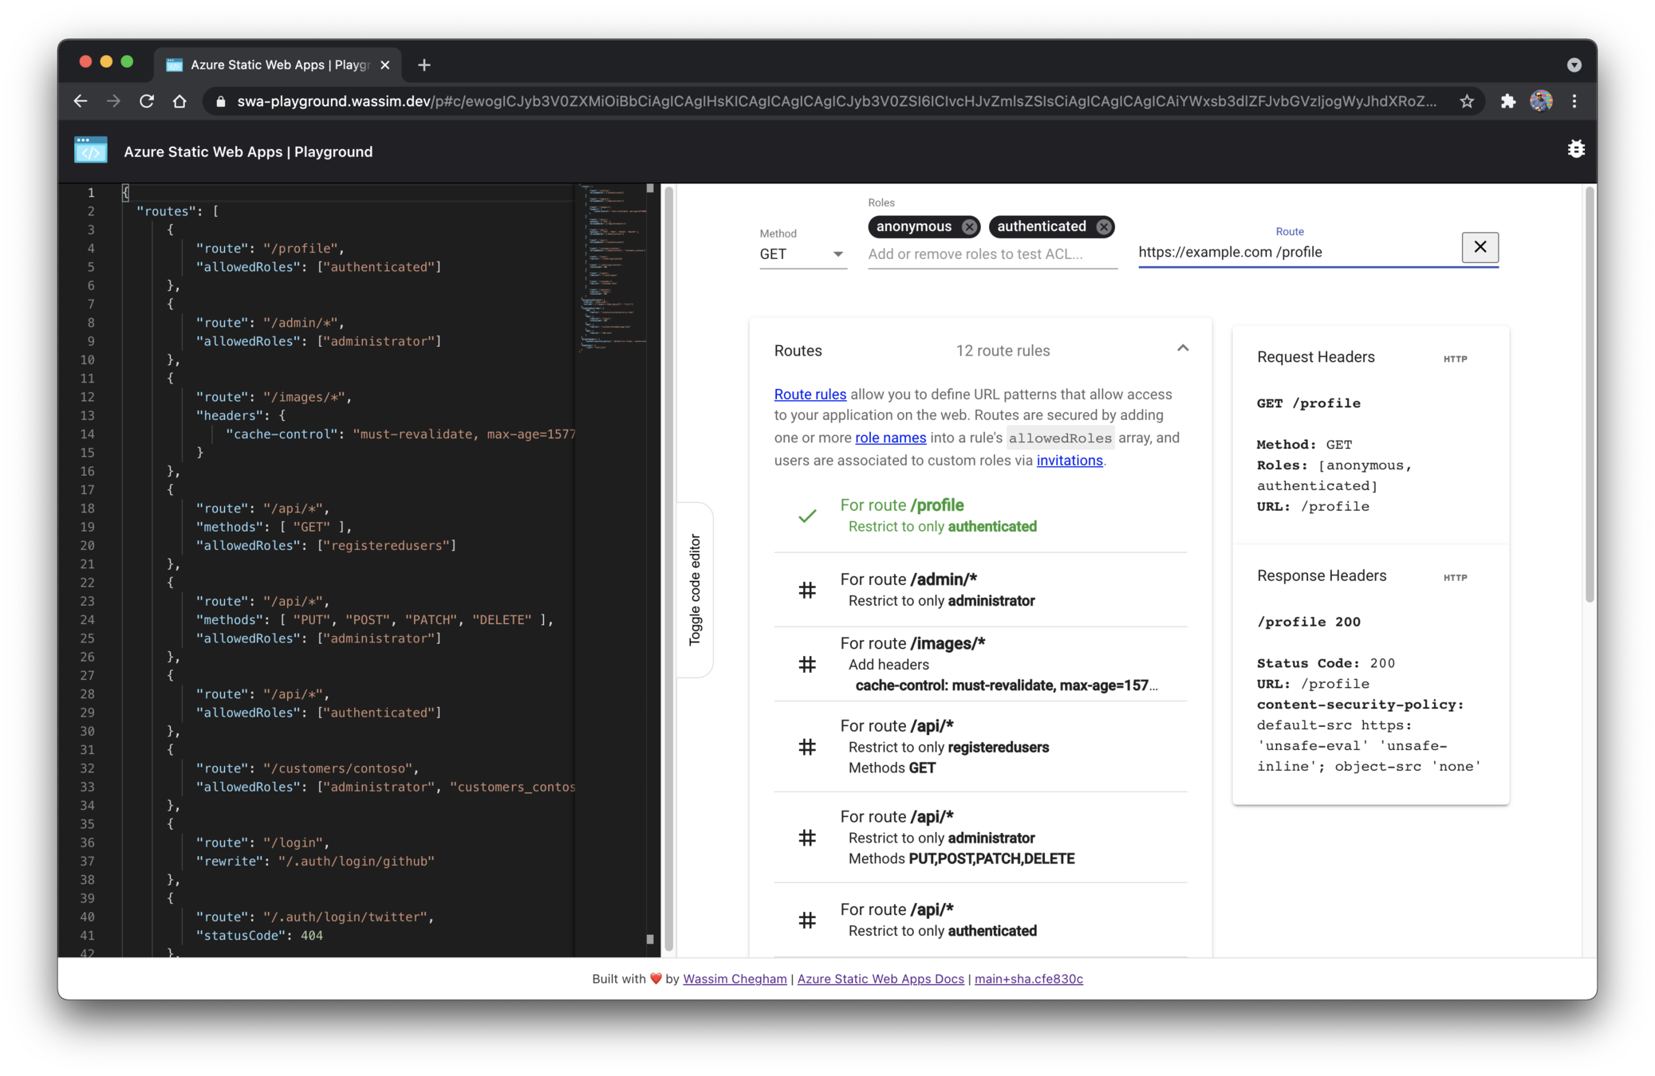
Task: Click the hash icon beside /images/* route
Action: click(x=807, y=664)
